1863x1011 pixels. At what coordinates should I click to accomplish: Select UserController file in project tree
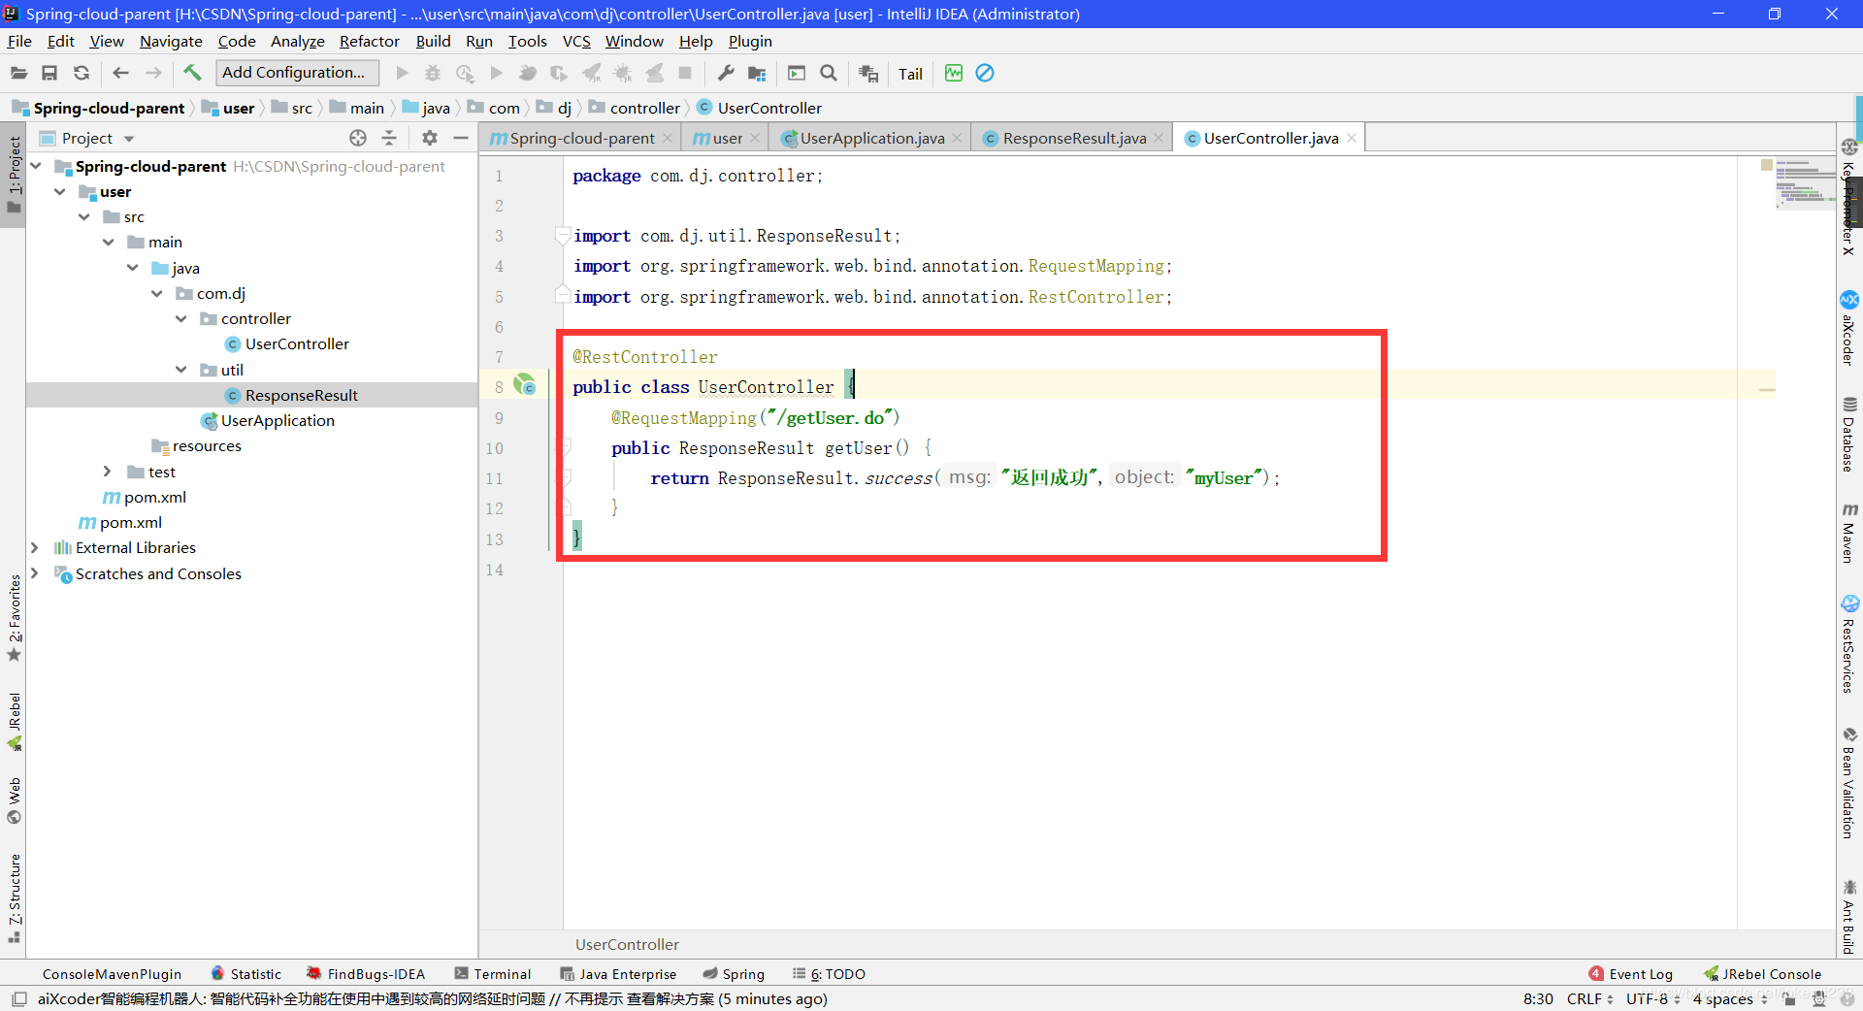click(297, 343)
